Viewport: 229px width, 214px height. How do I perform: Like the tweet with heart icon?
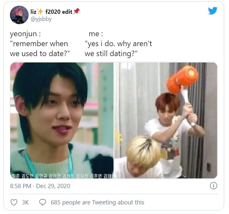14,202
